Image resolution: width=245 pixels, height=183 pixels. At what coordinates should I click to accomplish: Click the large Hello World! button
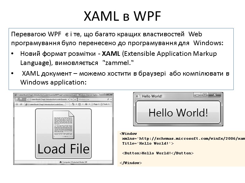pyautogui.click(x=178, y=112)
